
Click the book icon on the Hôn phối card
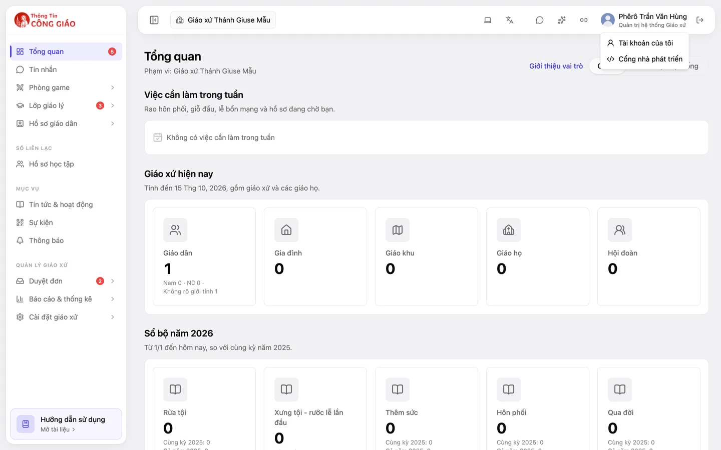pyautogui.click(x=509, y=389)
